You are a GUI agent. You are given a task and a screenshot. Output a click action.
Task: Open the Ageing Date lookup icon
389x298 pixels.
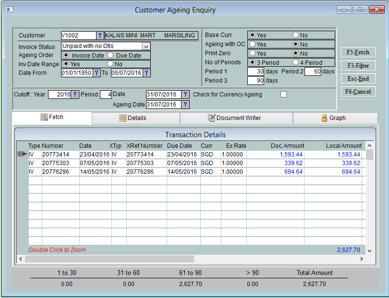coord(186,105)
